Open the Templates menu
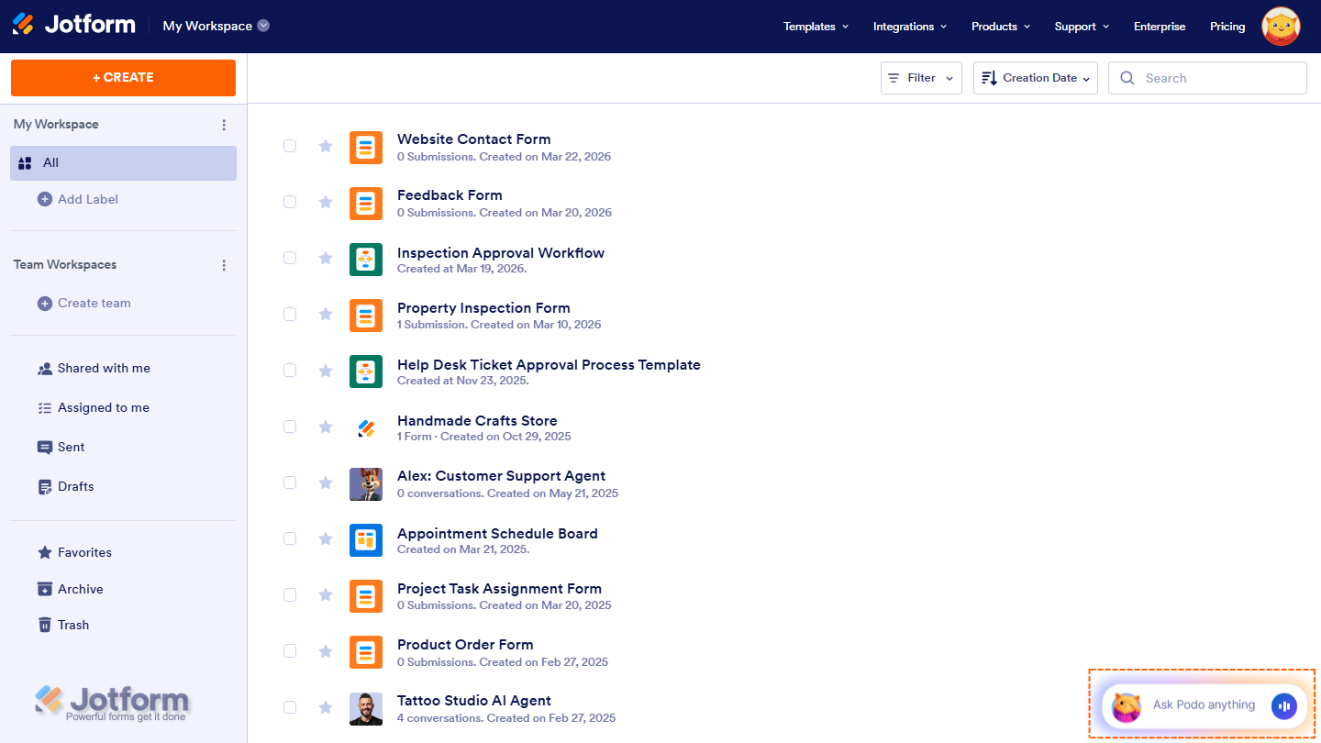Viewport: 1321px width, 743px height. tap(815, 27)
